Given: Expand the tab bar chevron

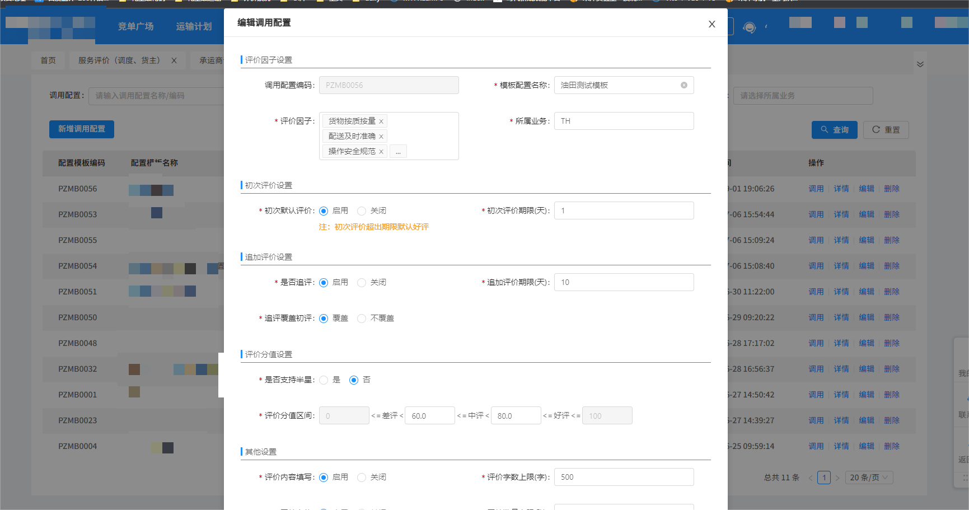Looking at the screenshot, I should pos(920,64).
